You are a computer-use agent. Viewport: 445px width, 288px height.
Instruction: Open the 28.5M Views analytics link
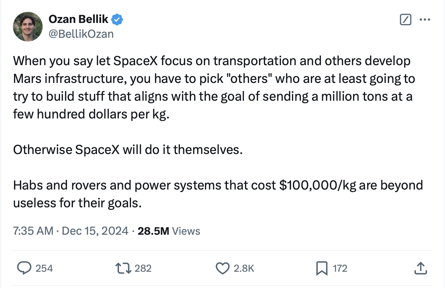(169, 231)
